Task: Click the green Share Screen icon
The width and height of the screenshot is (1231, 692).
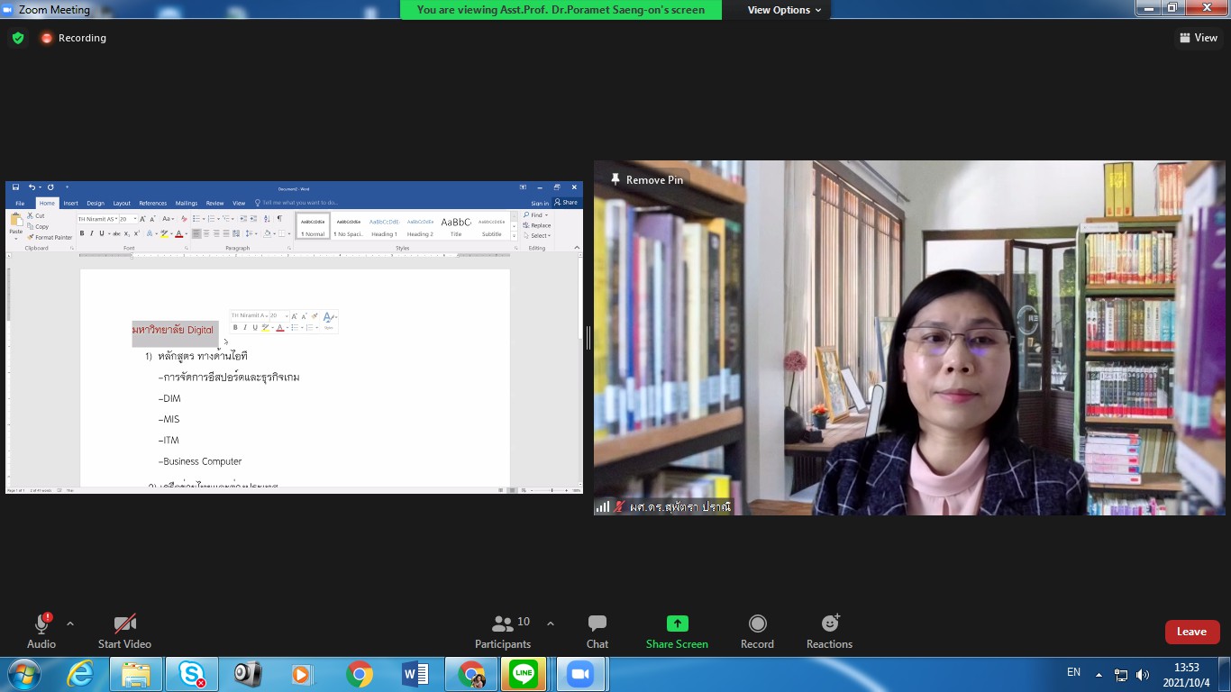Action: (677, 624)
